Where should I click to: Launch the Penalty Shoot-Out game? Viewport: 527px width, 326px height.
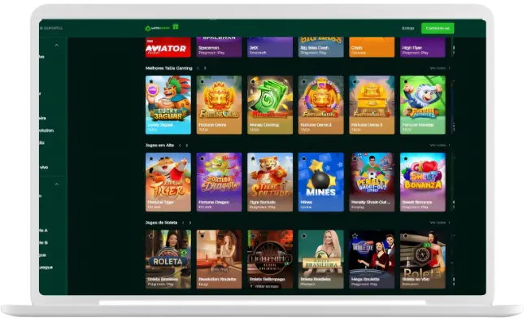click(372, 182)
